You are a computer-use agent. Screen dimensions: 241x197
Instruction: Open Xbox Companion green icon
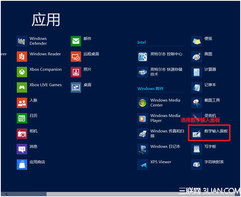22,72
